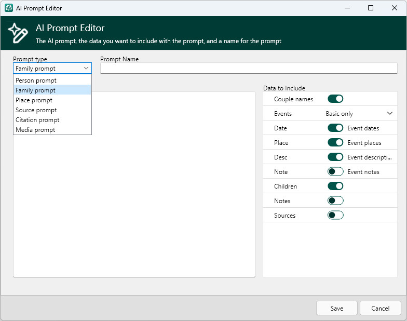Click the Sources label

coord(284,215)
